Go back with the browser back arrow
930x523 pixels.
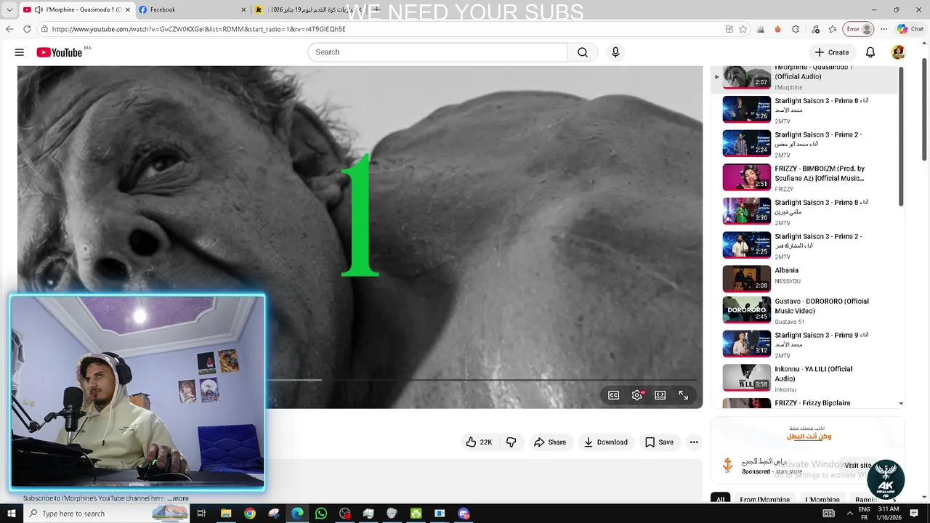coord(9,29)
